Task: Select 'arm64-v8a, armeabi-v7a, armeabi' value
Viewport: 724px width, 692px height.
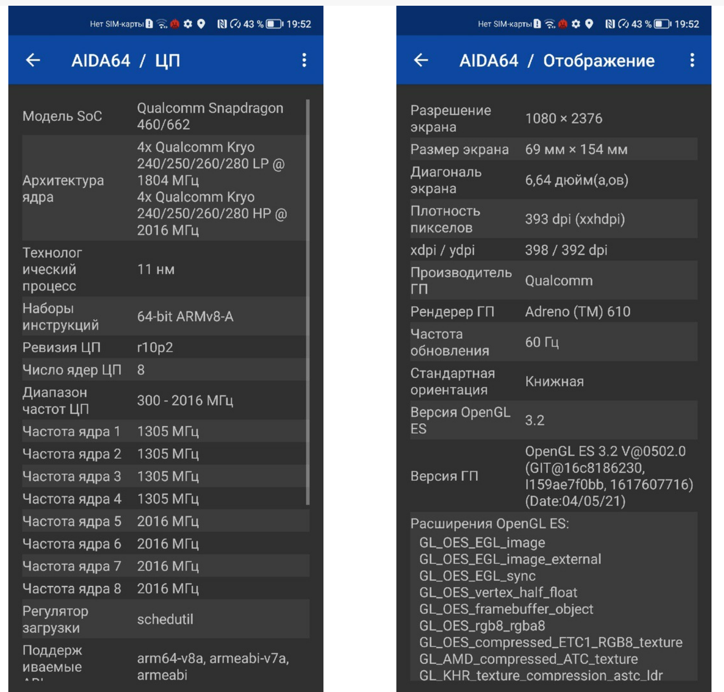Action: coord(213,666)
